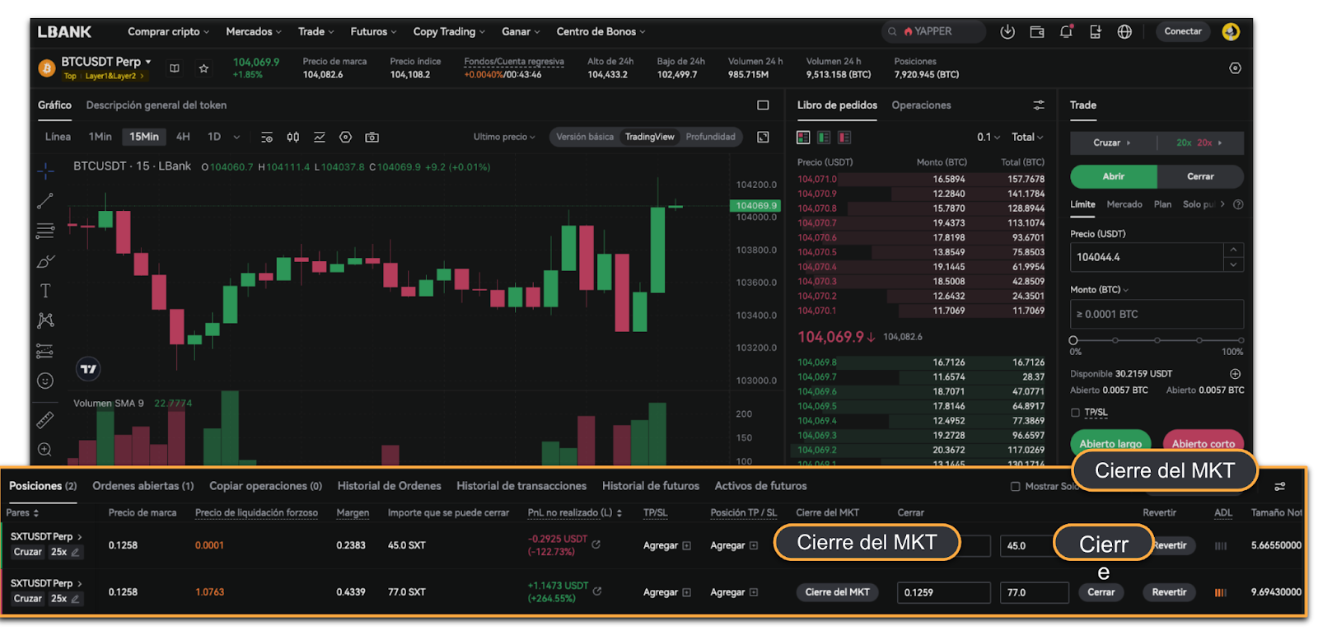Open the Ultimo precio dropdown
This screenshot has height=631, width=1318.
point(503,137)
